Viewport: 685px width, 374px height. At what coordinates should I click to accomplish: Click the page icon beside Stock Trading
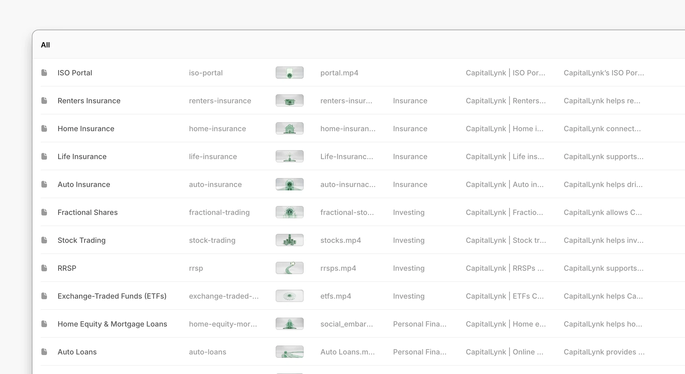point(44,240)
